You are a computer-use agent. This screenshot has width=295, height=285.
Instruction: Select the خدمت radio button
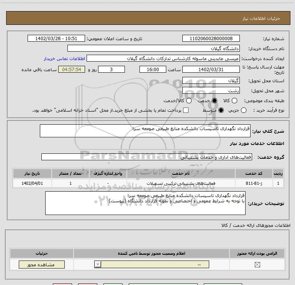[214, 101]
